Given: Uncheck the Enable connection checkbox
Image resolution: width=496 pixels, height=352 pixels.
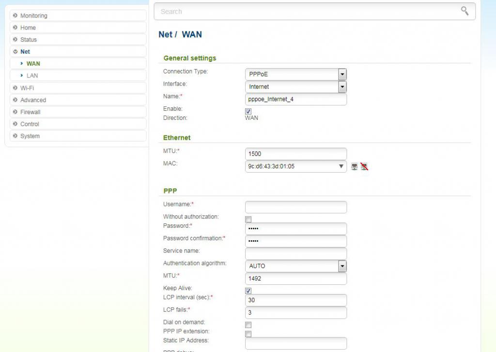Looking at the screenshot, I should pos(248,111).
